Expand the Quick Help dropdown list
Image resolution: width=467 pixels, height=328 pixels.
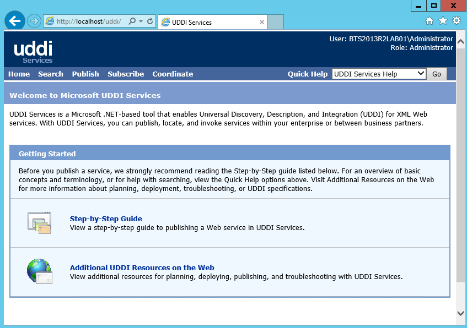(x=421, y=74)
